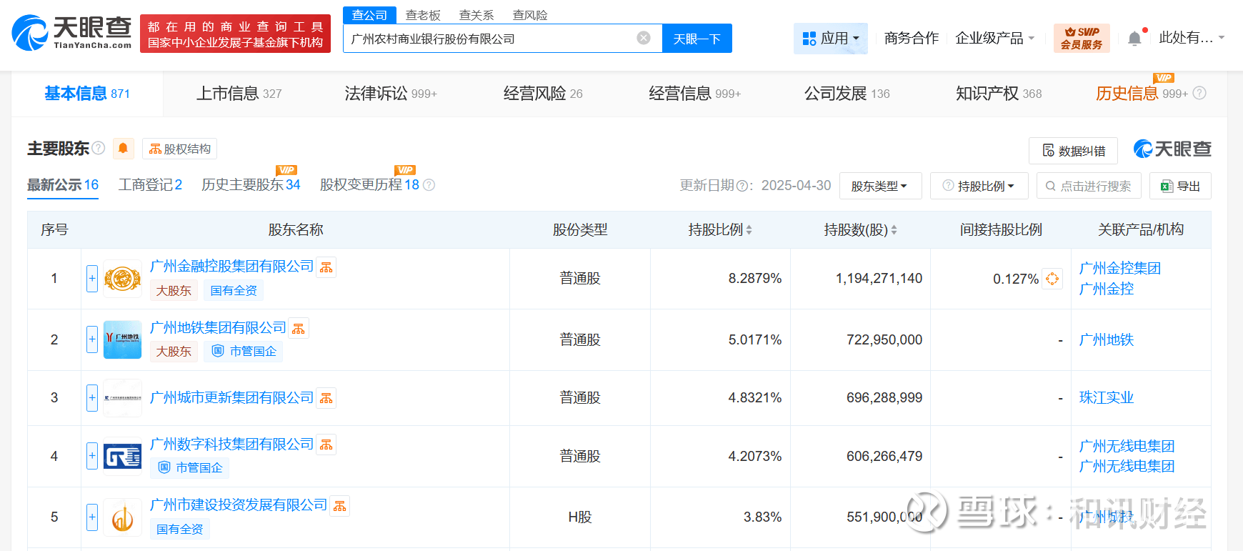1243x551 pixels.
Task: Click the 股权结构 button
Action: pos(179,149)
